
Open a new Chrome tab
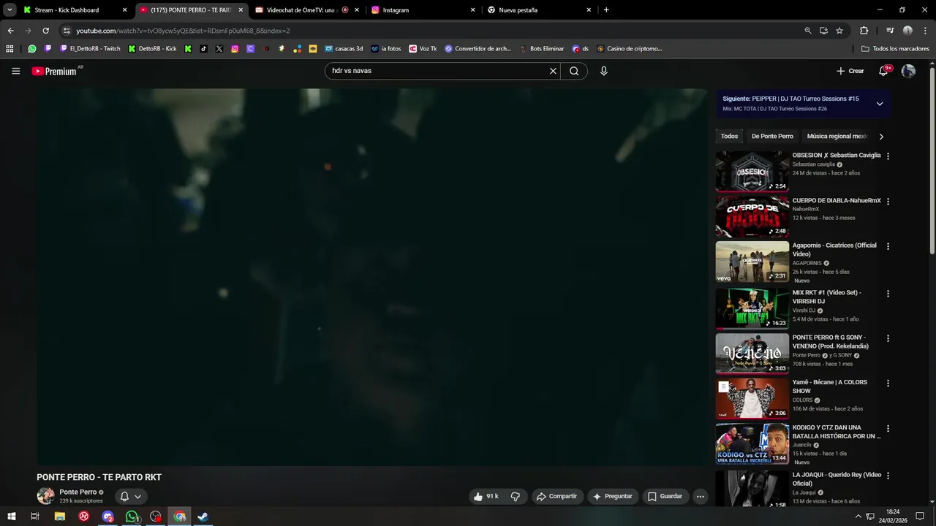606,10
